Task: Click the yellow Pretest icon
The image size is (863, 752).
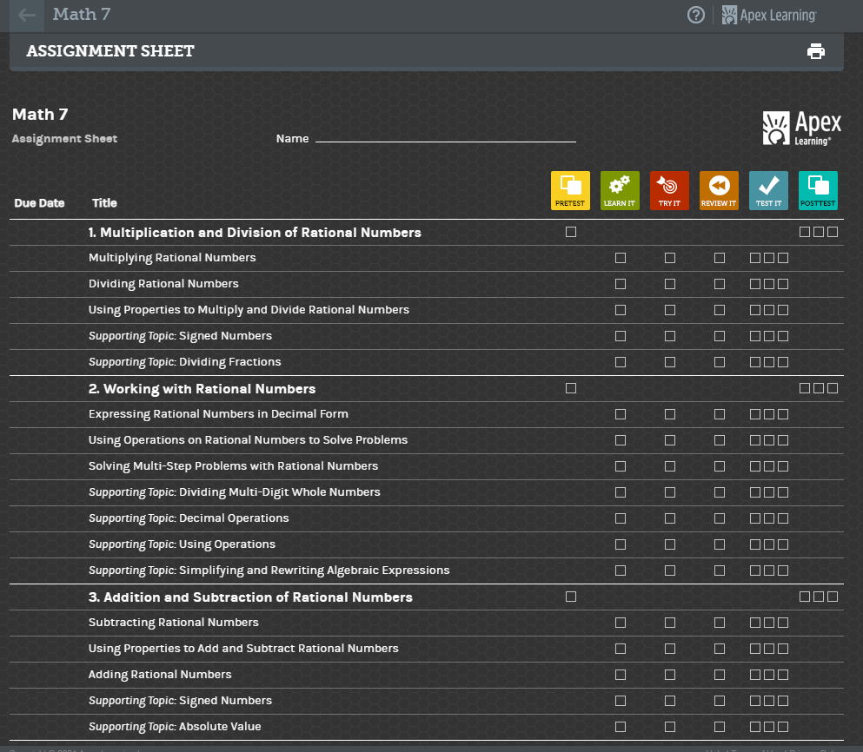Action: (570, 190)
